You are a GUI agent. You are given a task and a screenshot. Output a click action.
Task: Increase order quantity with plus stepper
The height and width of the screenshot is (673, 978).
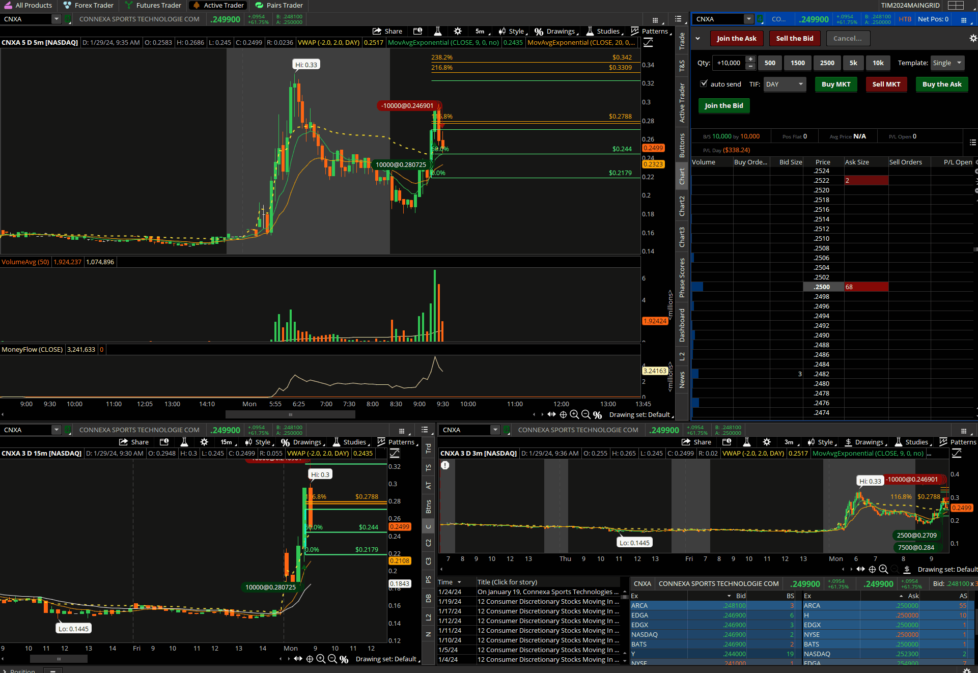[x=750, y=60]
